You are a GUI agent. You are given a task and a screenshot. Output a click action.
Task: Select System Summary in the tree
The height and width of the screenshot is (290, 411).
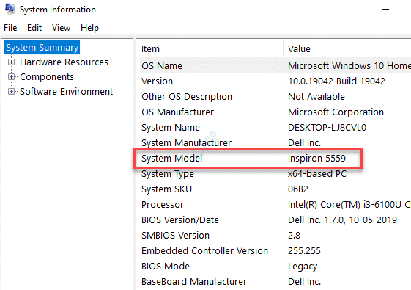[x=42, y=48]
